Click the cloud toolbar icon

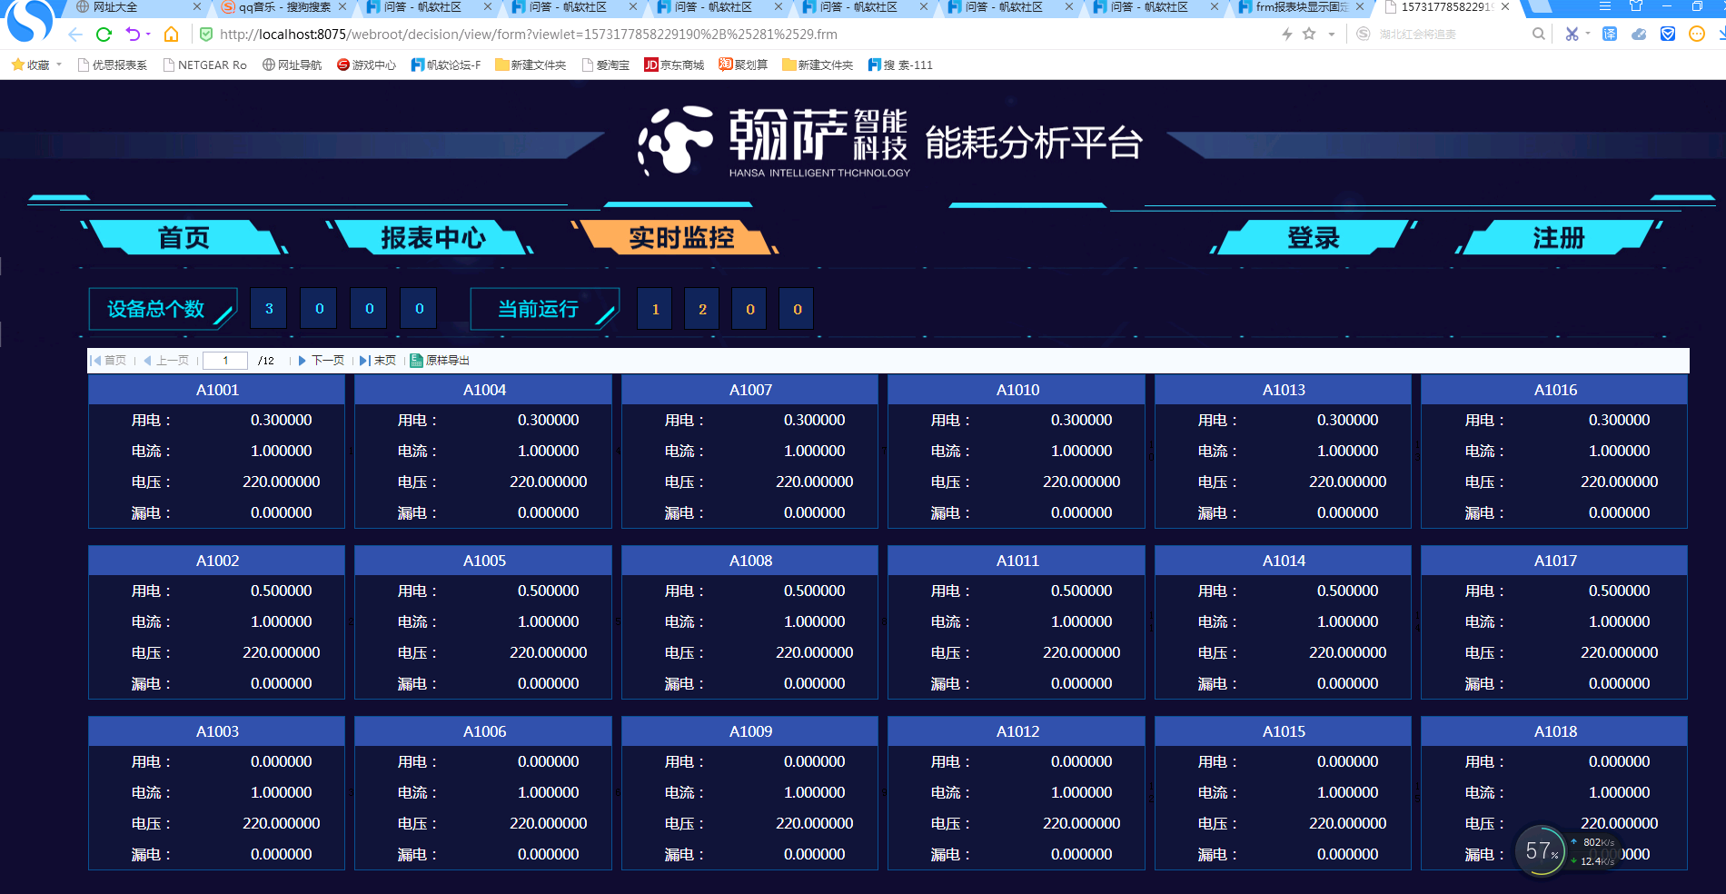(1639, 35)
